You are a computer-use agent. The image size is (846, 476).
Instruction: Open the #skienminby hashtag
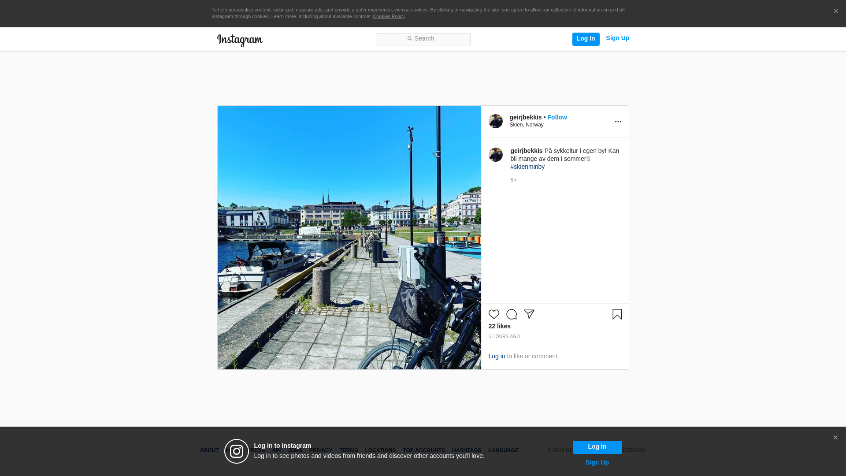click(x=527, y=167)
